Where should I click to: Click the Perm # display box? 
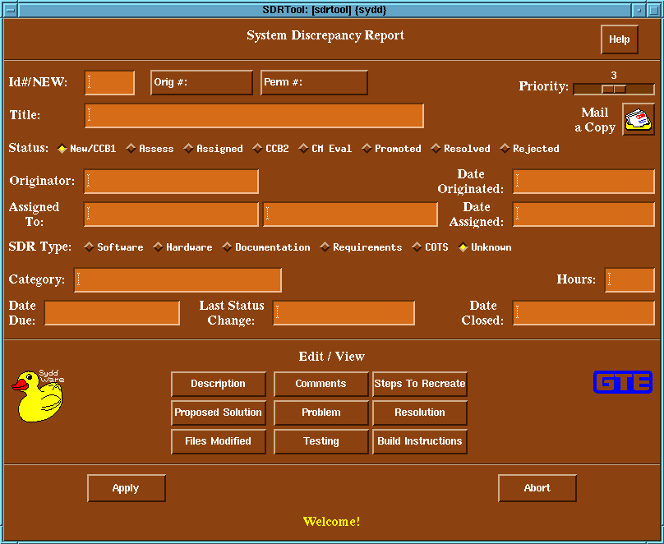(x=314, y=82)
